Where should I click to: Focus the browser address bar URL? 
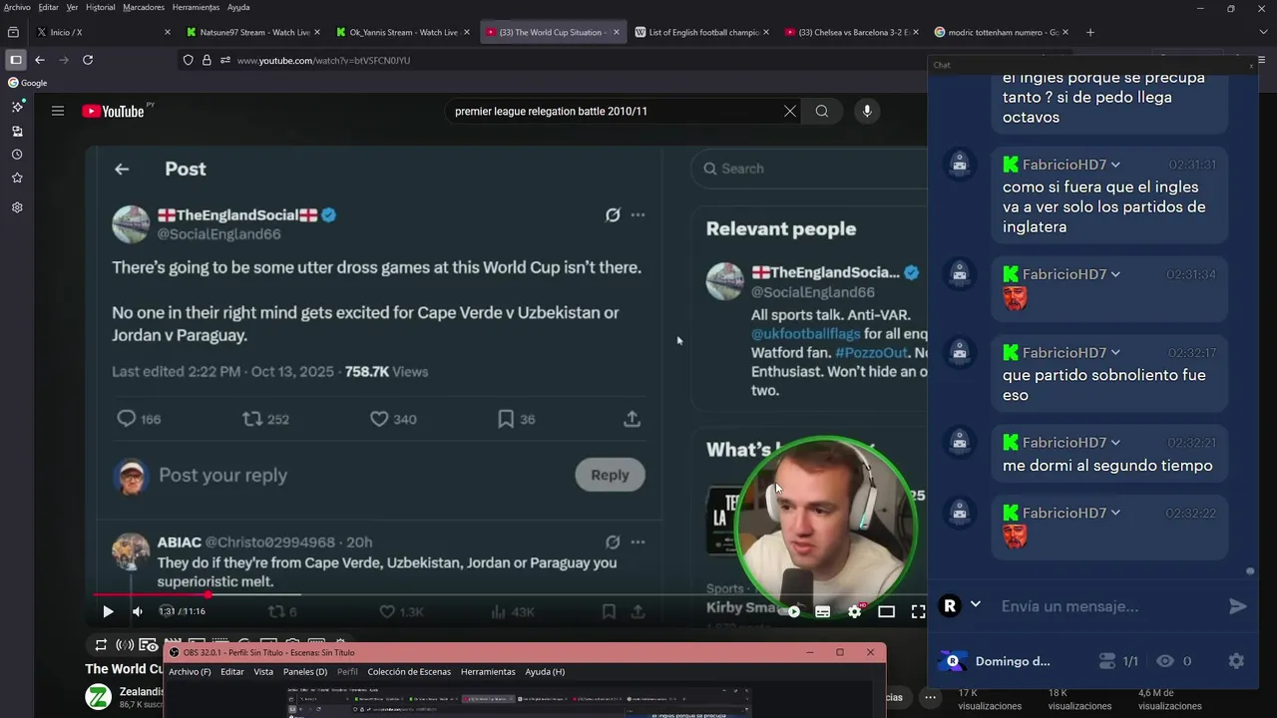tap(323, 61)
